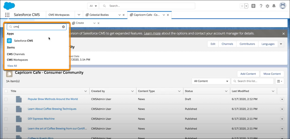Open the Global Actions plus icon
Viewport: 290px width, 139px height.
pos(253,6)
